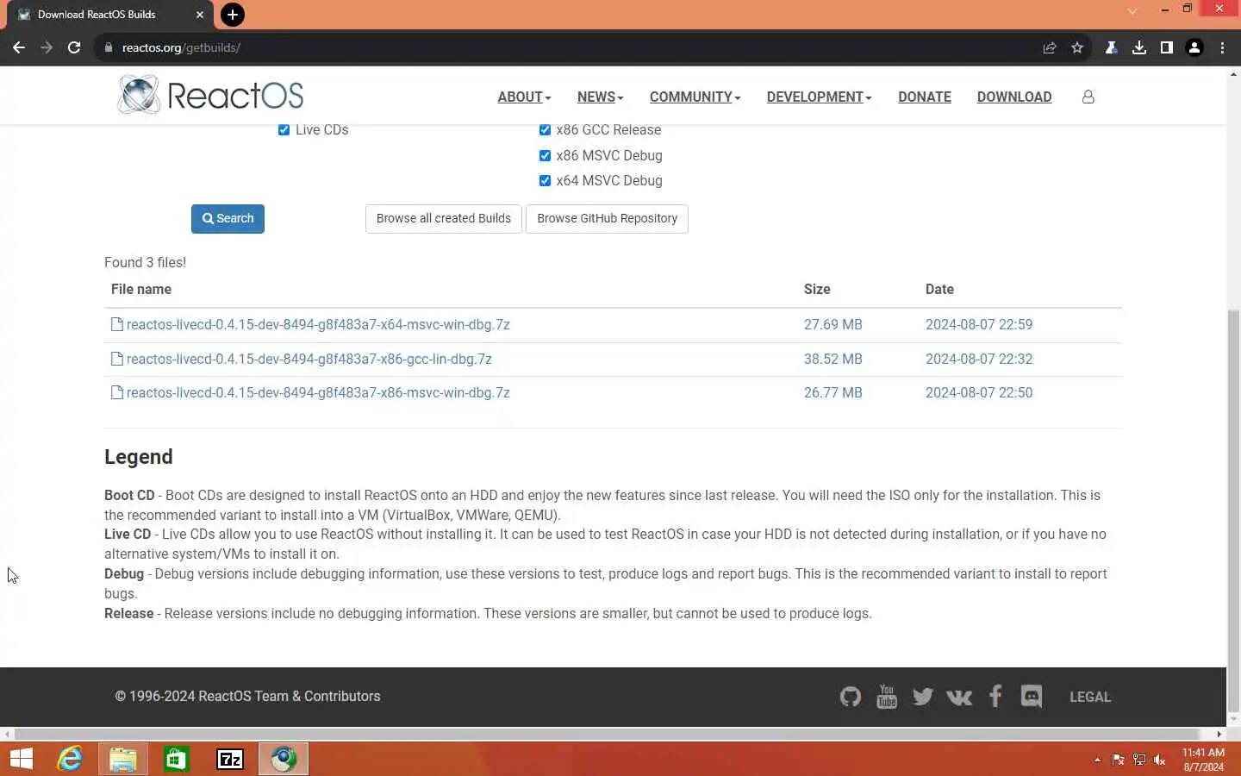Image resolution: width=1241 pixels, height=776 pixels.
Task: Click the 26.77 MB size cell
Action: [x=833, y=392]
